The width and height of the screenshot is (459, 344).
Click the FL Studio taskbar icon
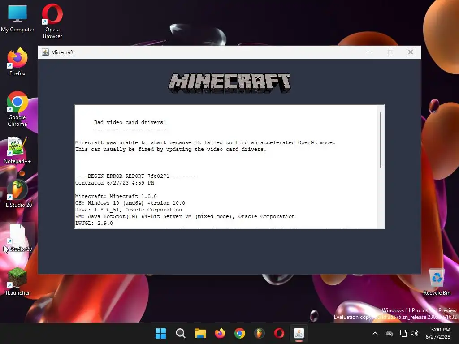[260, 333]
